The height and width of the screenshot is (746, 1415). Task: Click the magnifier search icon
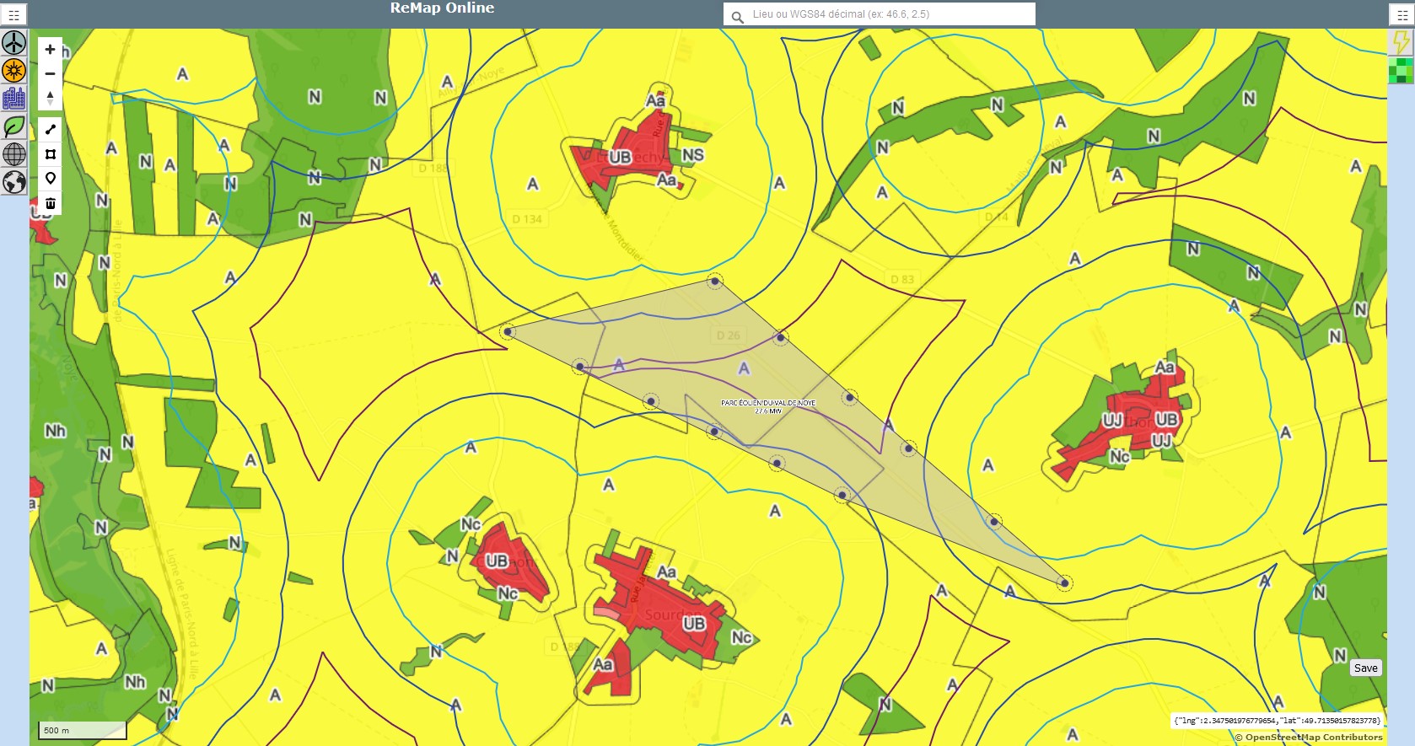pyautogui.click(x=737, y=16)
